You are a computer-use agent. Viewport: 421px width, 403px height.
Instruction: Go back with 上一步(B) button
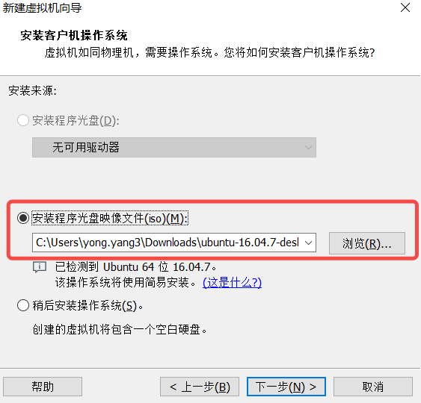point(200,387)
